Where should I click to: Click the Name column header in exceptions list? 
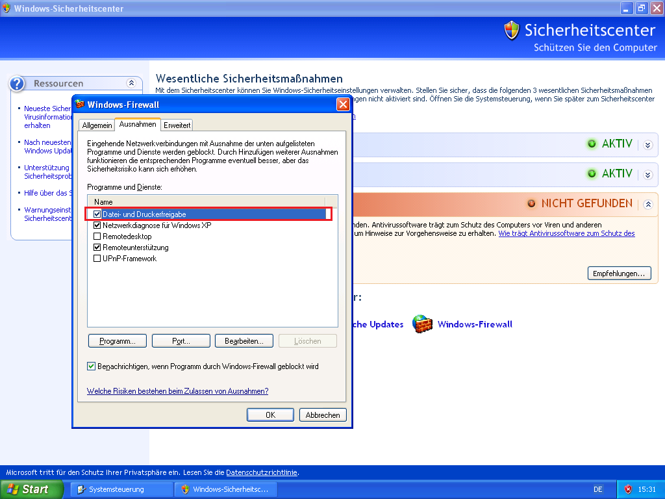(206, 202)
